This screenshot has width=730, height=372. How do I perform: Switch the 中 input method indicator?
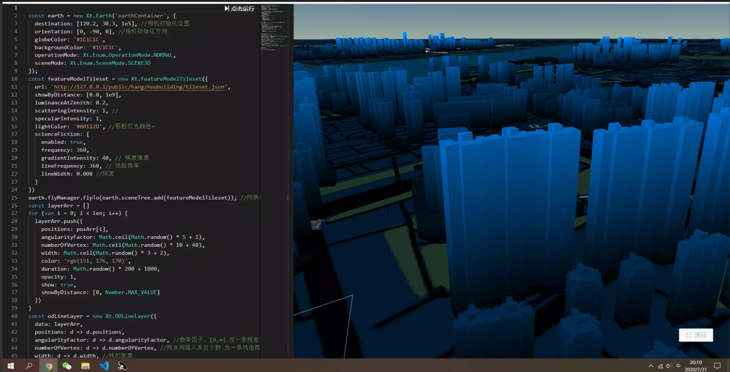(x=678, y=366)
